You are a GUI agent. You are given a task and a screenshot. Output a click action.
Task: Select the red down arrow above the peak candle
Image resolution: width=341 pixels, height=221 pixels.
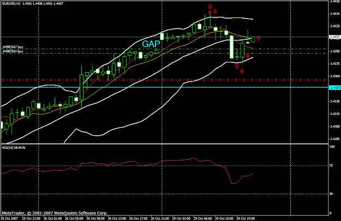point(210,7)
